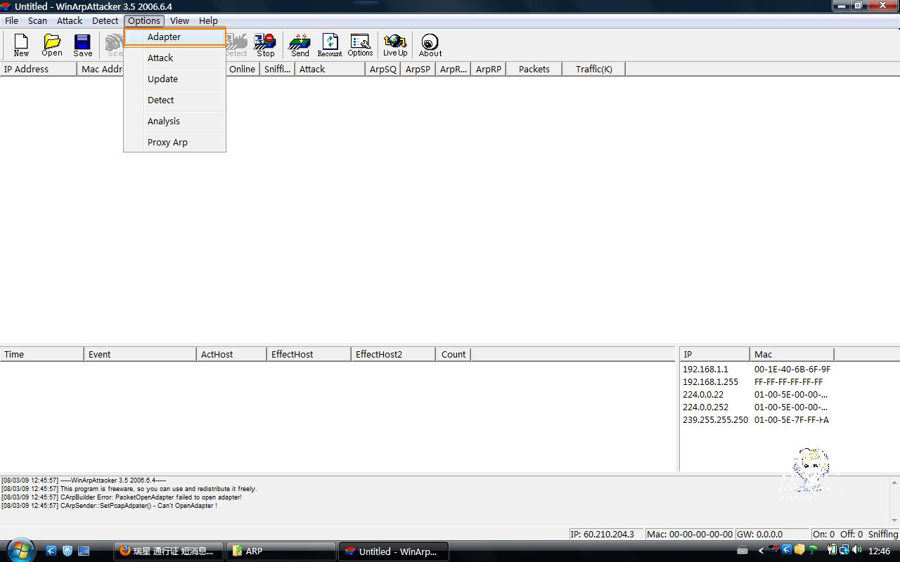Viewport: 900px width, 562px height.
Task: Click the Save floppy disk icon
Action: pyautogui.click(x=82, y=45)
